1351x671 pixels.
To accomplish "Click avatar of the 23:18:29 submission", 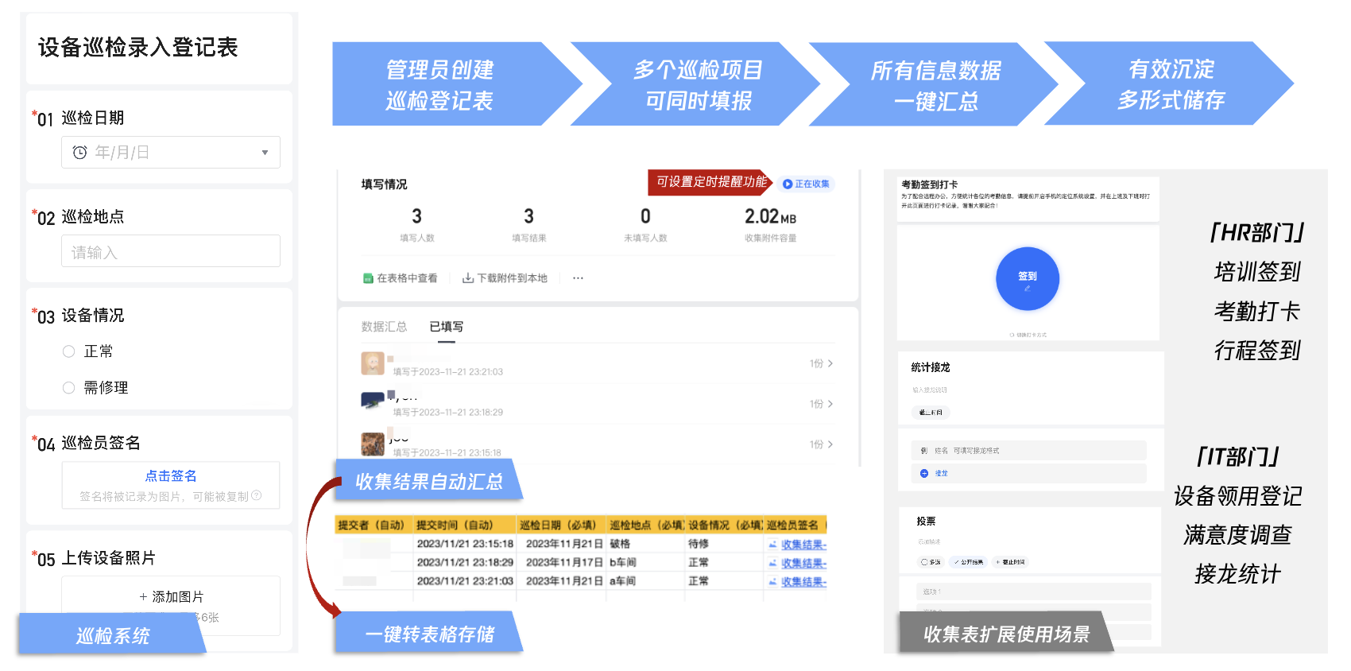I will (x=373, y=401).
